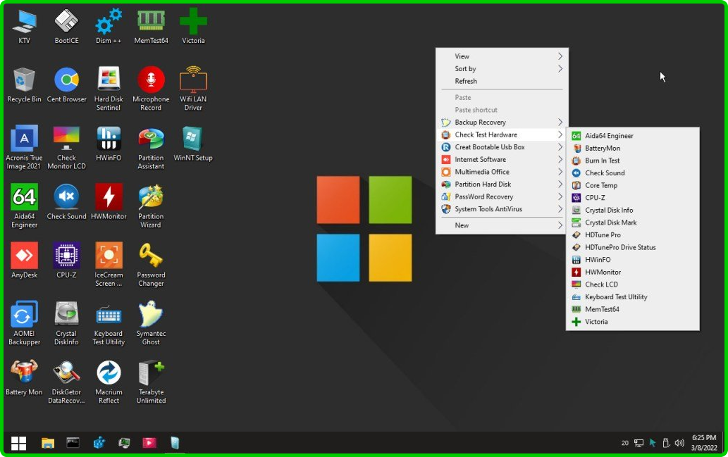
Task: Expand the System Tools AntiVirus submenu
Action: coord(502,208)
